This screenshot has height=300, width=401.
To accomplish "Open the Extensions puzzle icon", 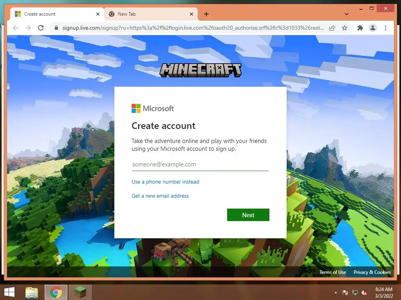I will (360, 28).
